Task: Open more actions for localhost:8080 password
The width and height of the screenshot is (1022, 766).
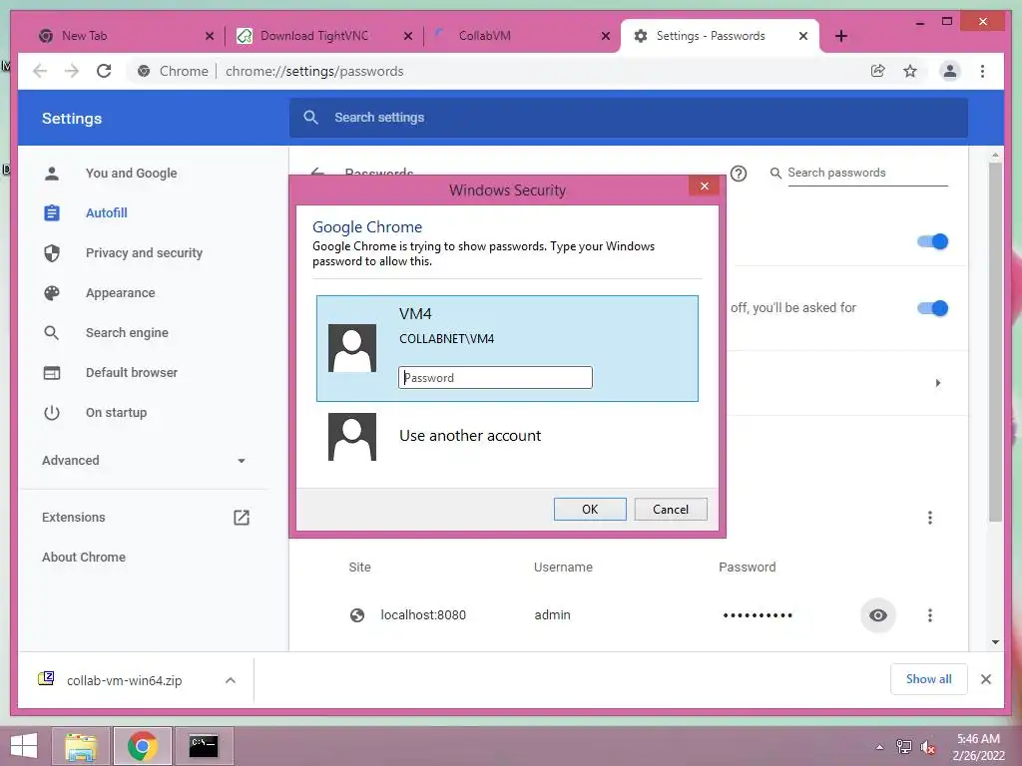Action: [929, 614]
